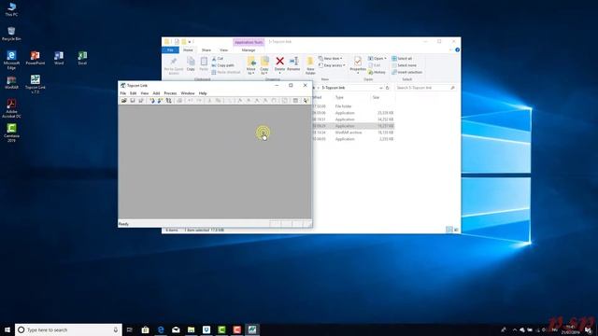Click Invert selection in Explorer ribbon
598x336 pixels.
(407, 73)
